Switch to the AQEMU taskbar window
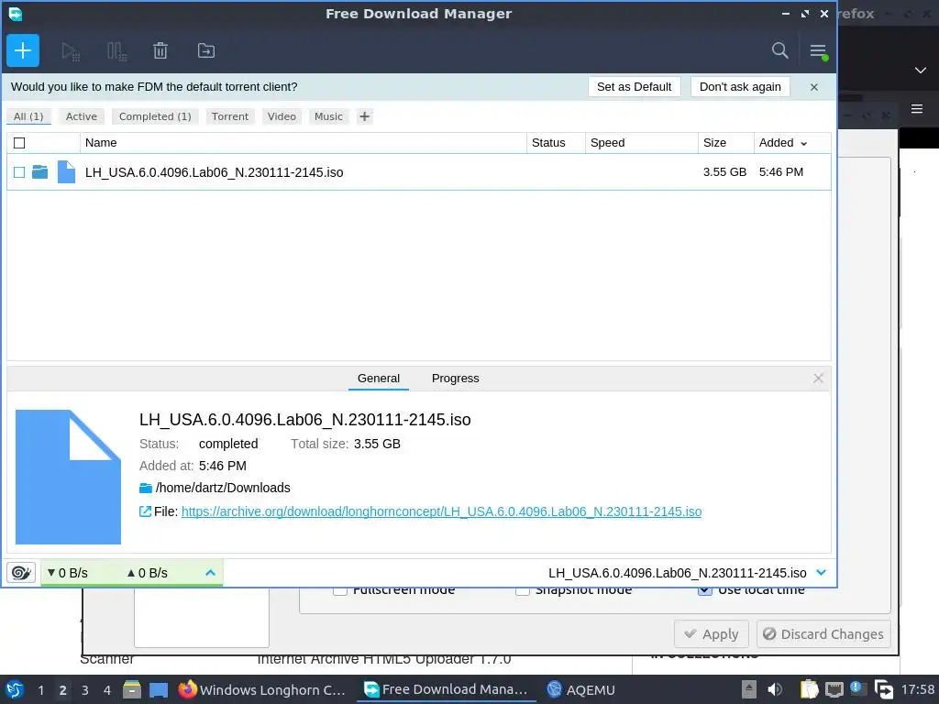939x704 pixels. click(x=580, y=690)
